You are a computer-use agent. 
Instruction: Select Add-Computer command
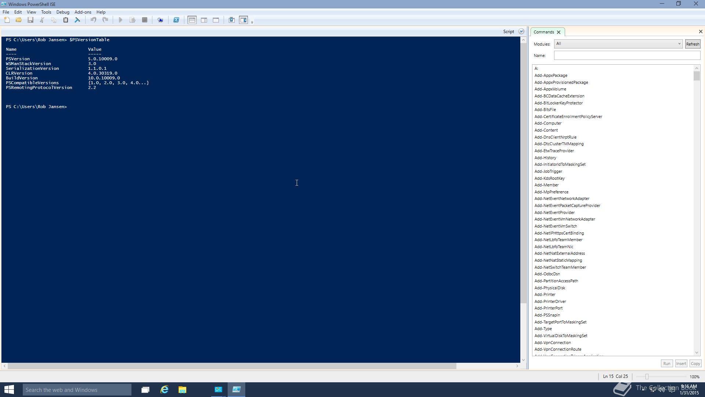pyautogui.click(x=548, y=124)
